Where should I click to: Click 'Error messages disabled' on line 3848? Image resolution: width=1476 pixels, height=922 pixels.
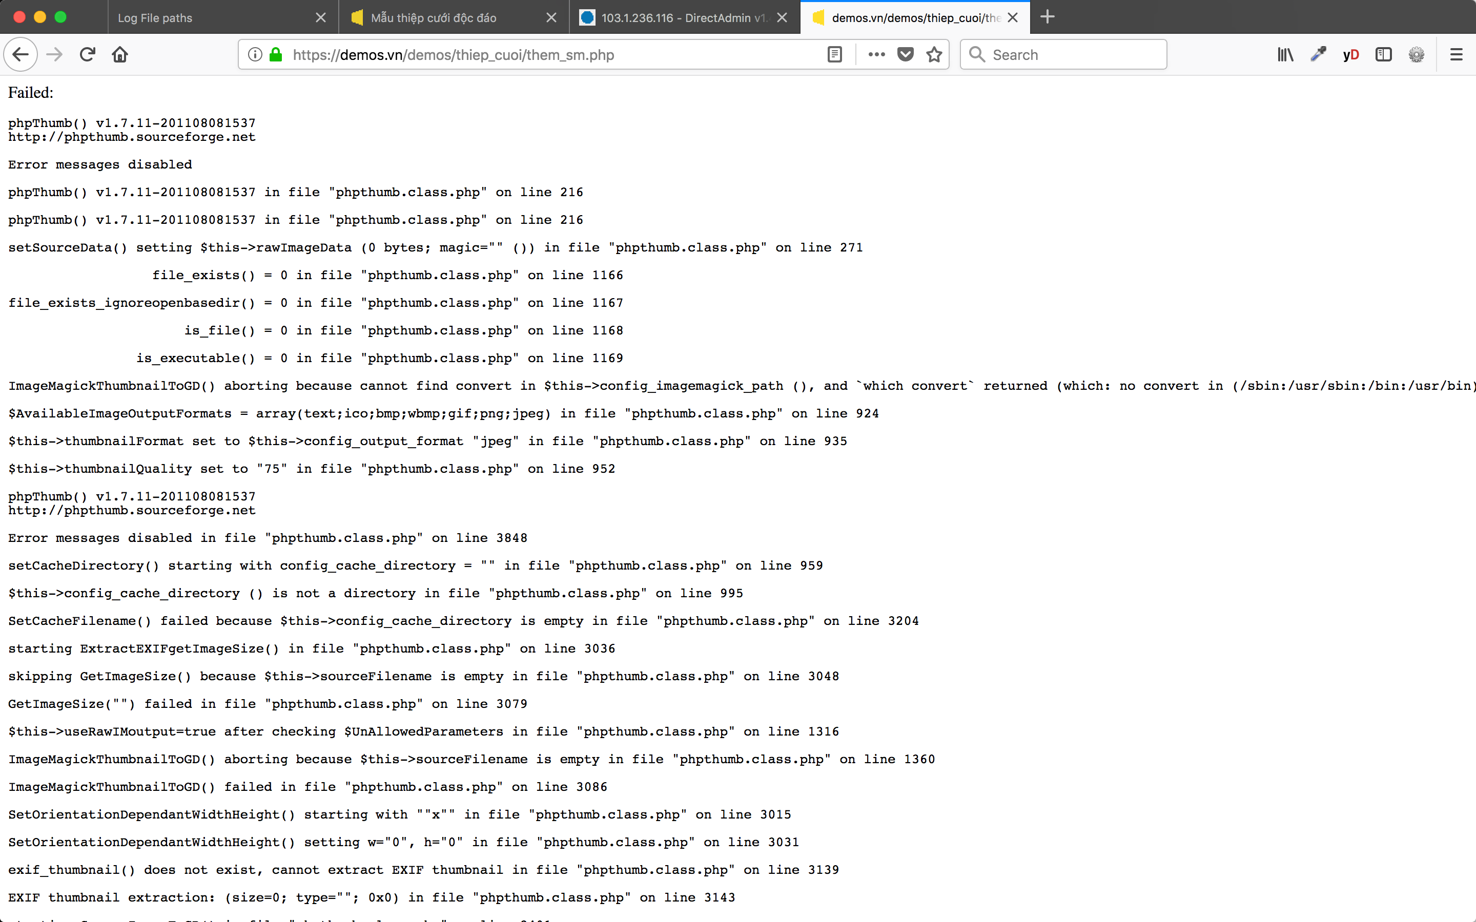click(268, 538)
